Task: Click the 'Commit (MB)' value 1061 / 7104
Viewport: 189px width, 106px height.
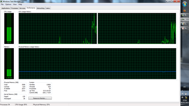Action: point(47,93)
